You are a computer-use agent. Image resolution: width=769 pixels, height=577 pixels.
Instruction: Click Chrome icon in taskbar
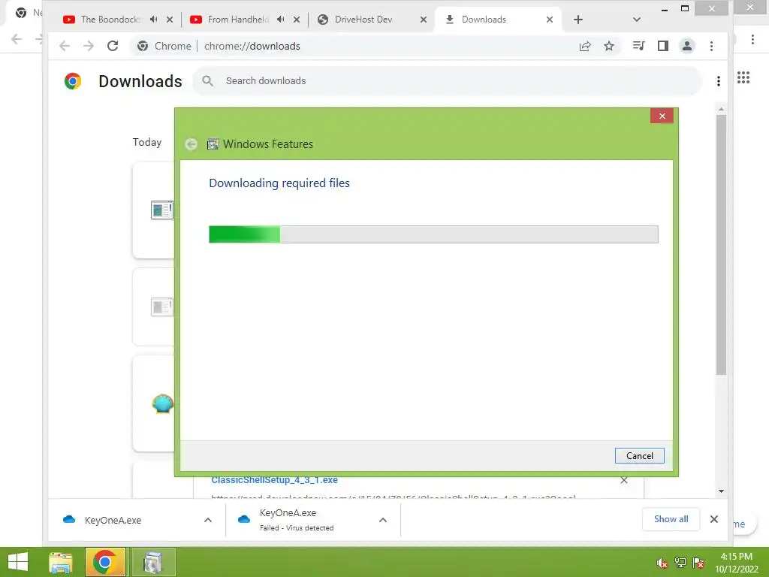click(105, 562)
